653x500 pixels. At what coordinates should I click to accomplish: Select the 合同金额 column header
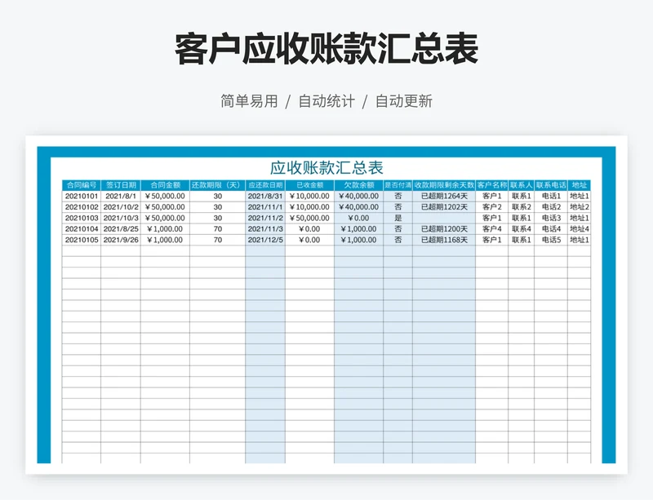coord(165,185)
